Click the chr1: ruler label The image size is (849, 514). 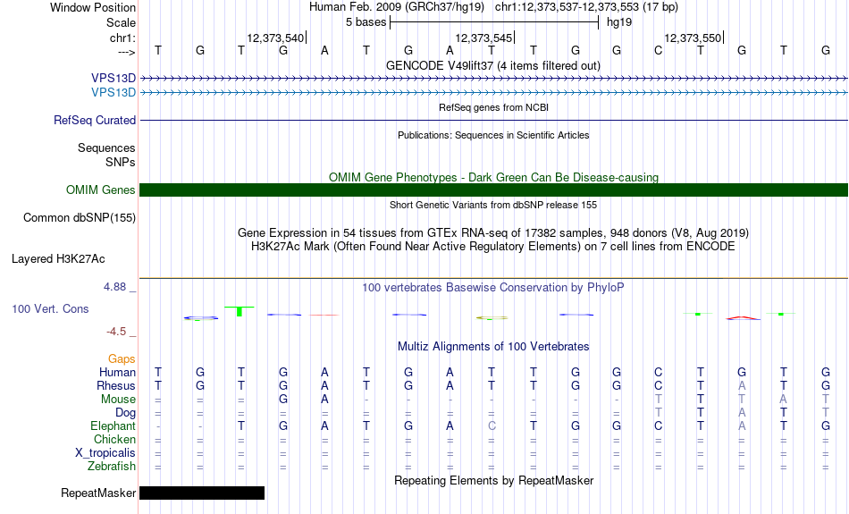pyautogui.click(x=122, y=38)
